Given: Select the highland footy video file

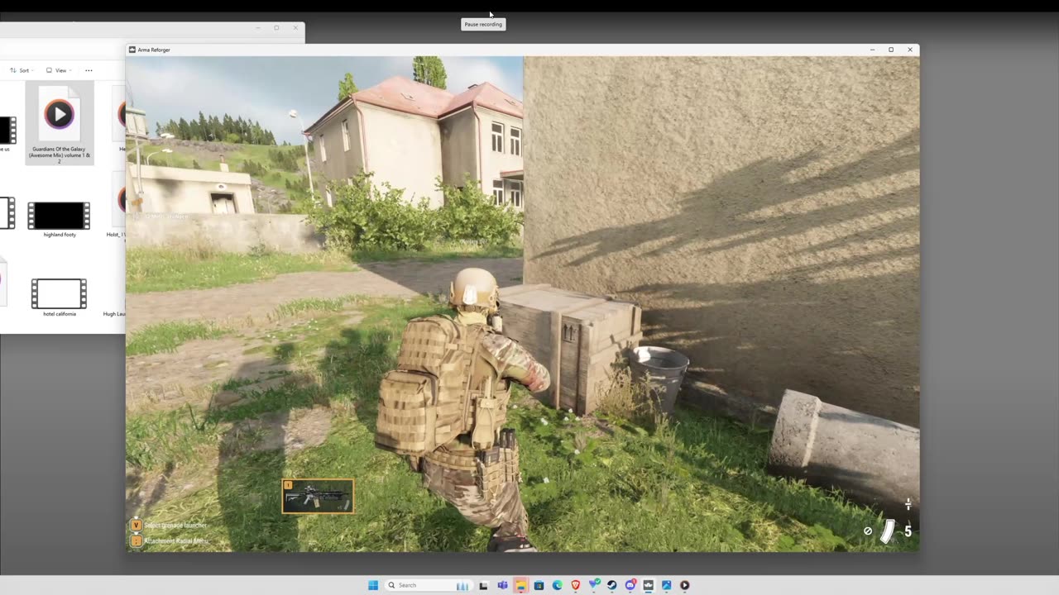Looking at the screenshot, I should 60,216.
